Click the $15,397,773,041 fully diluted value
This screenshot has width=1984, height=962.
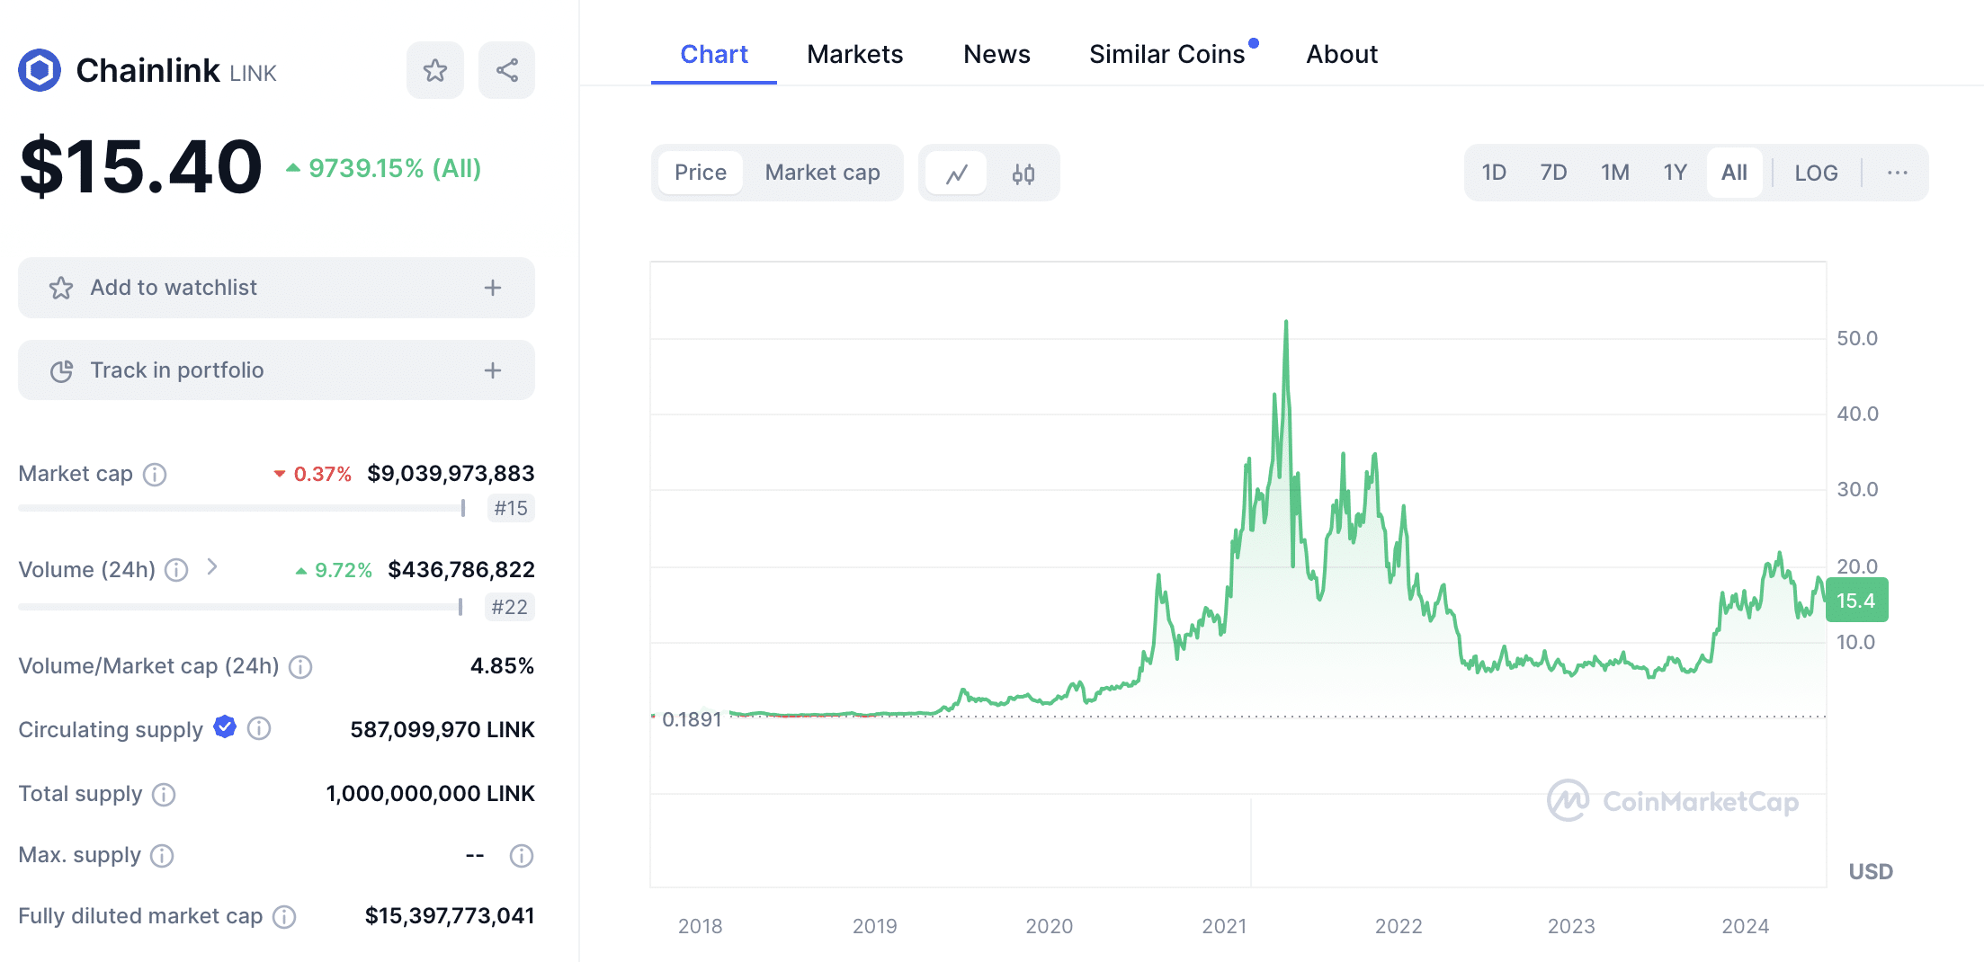[450, 916]
